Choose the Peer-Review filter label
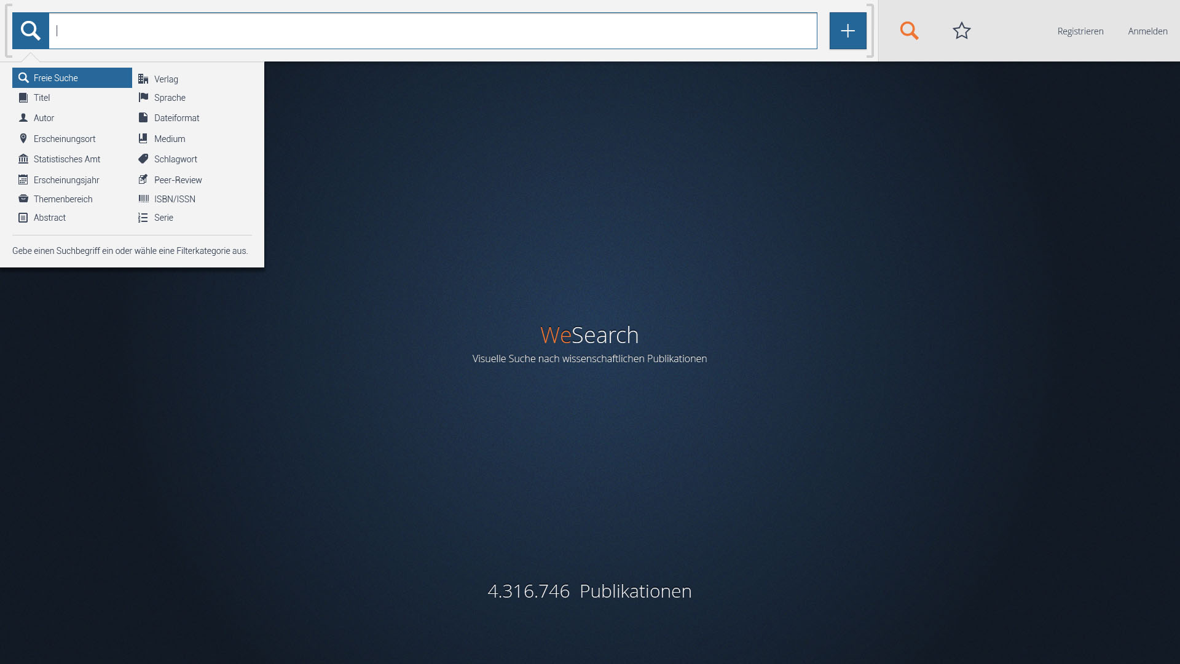 point(178,180)
